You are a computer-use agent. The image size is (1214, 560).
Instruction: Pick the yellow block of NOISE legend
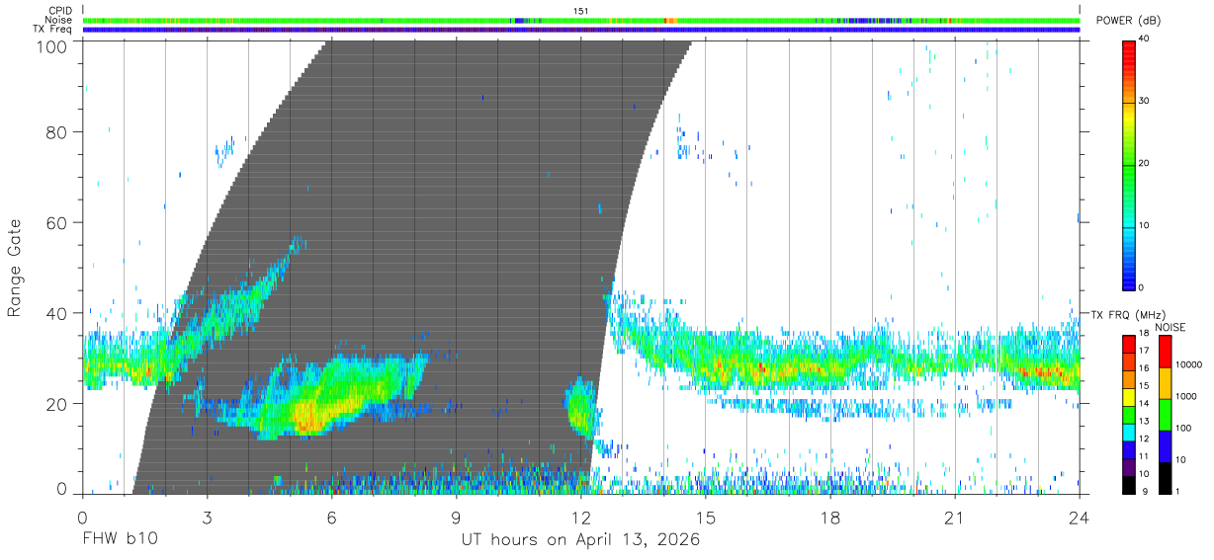tap(1165, 383)
